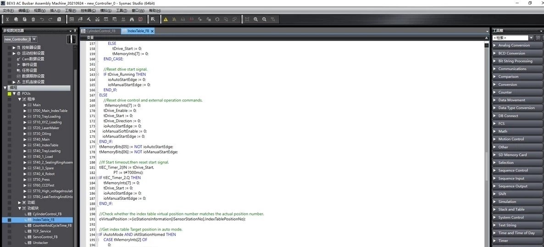The image size is (544, 247).
Task: Open the 模拟 menu
Action: (106, 11)
